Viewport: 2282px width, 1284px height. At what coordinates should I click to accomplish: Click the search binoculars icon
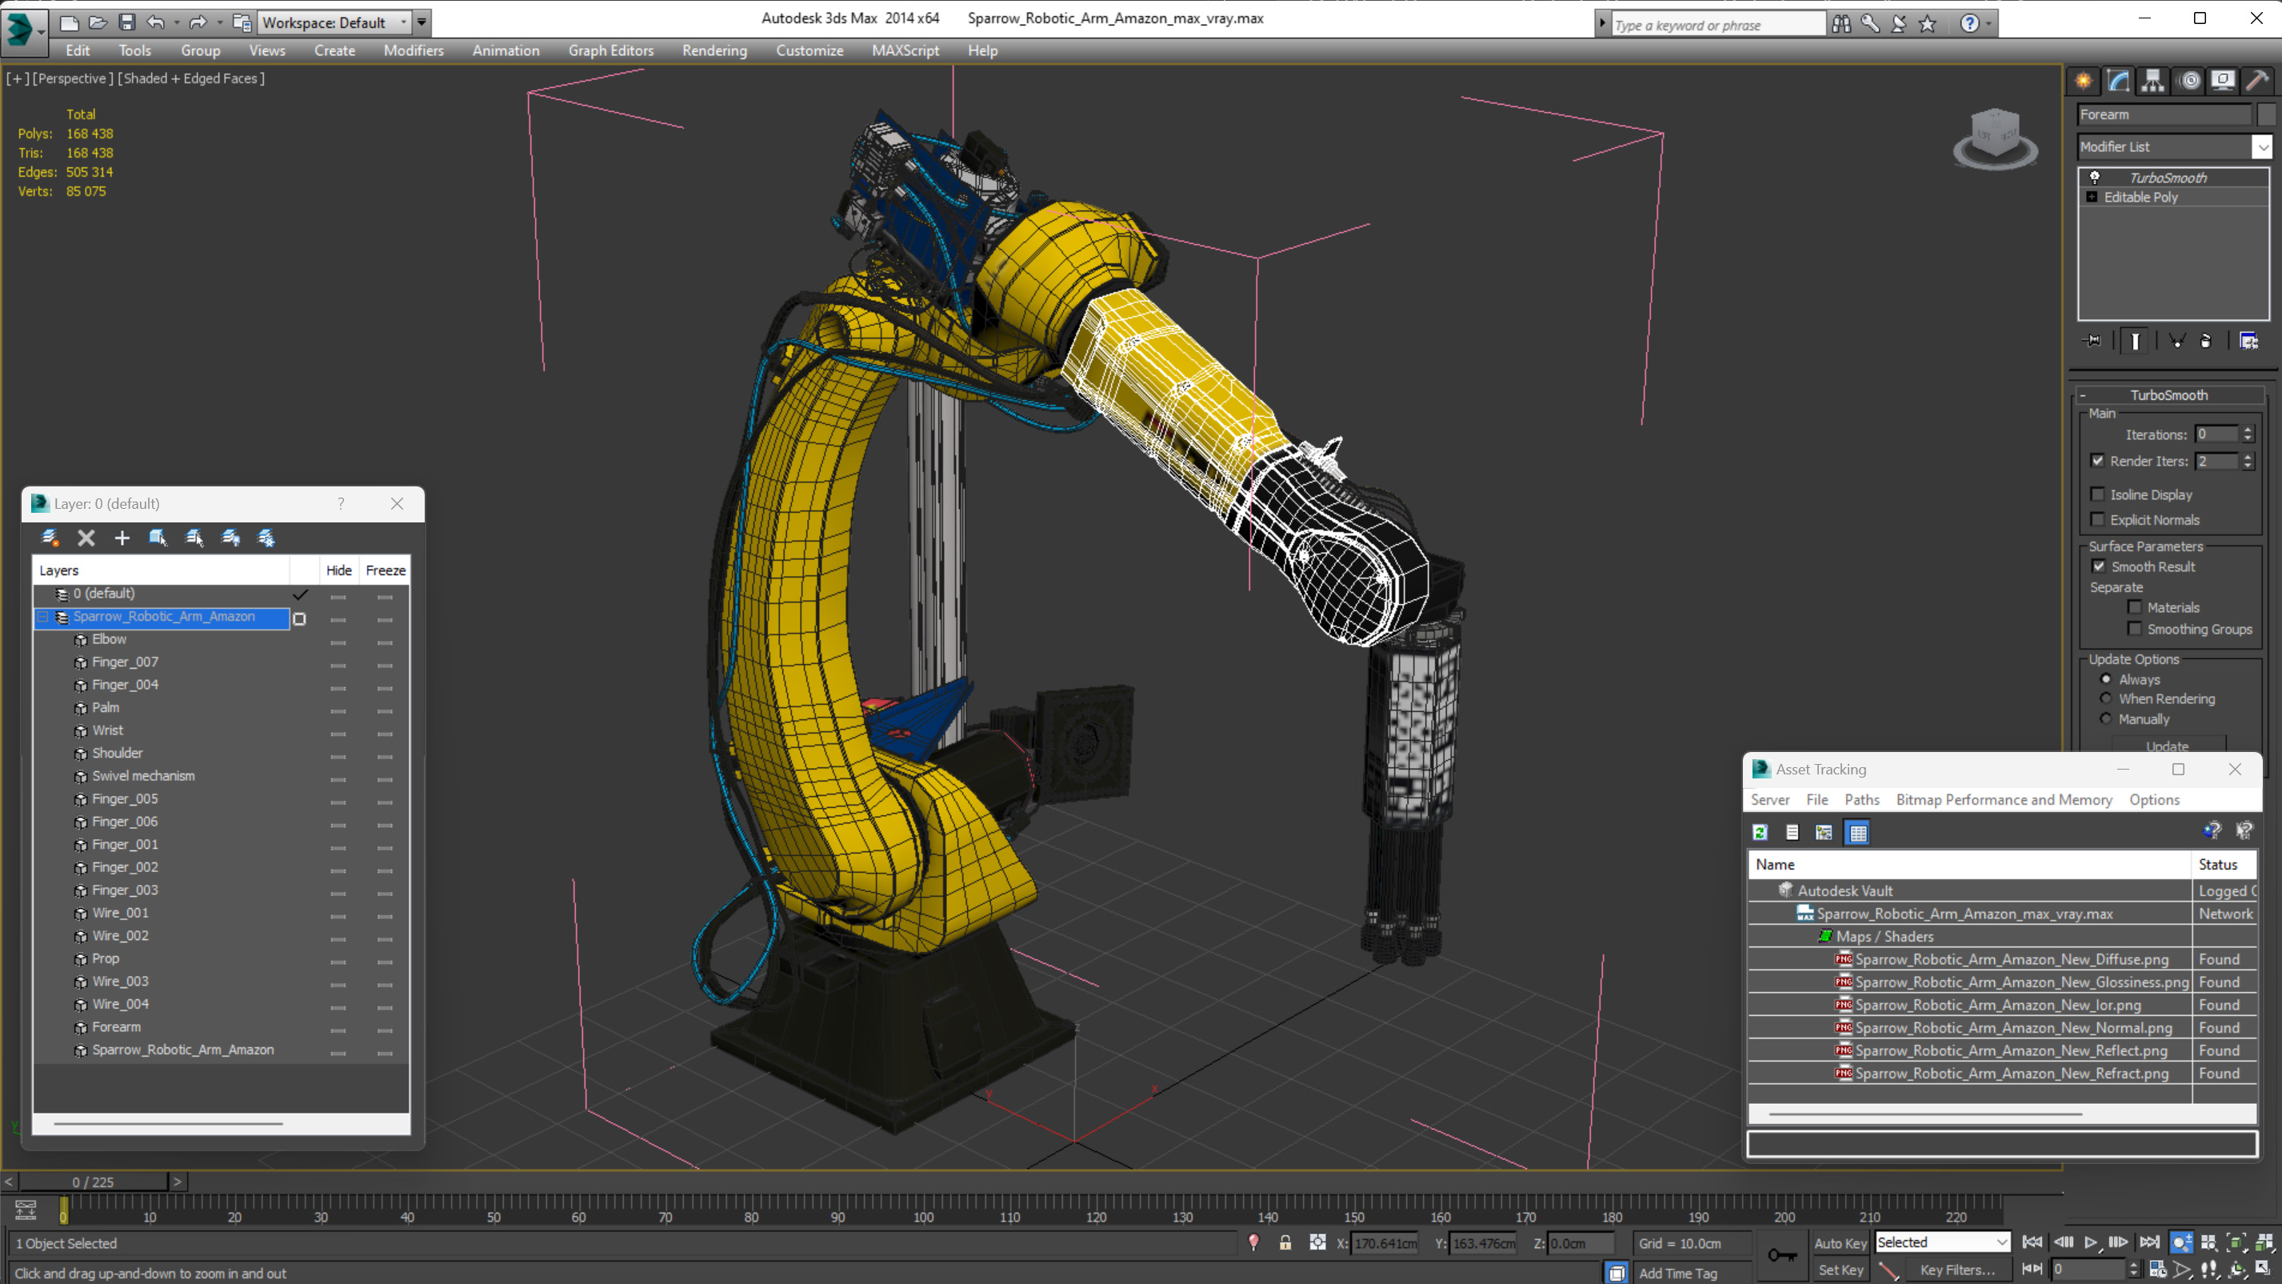(1840, 24)
